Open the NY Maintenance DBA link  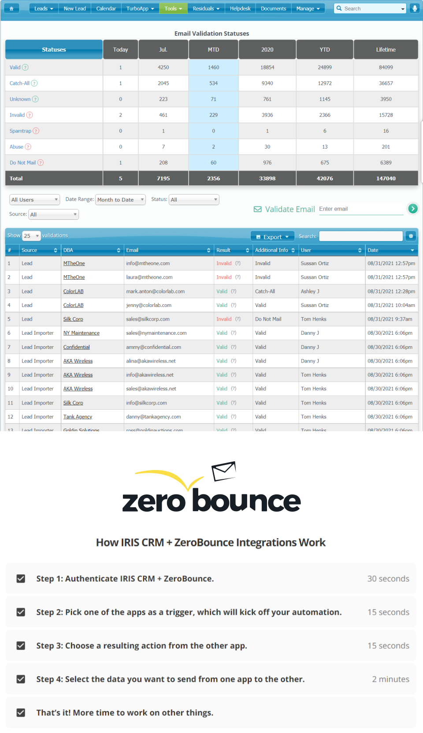click(82, 333)
